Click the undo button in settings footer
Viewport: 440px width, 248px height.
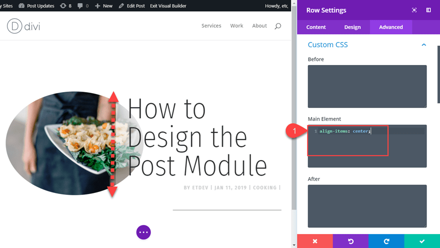point(351,241)
